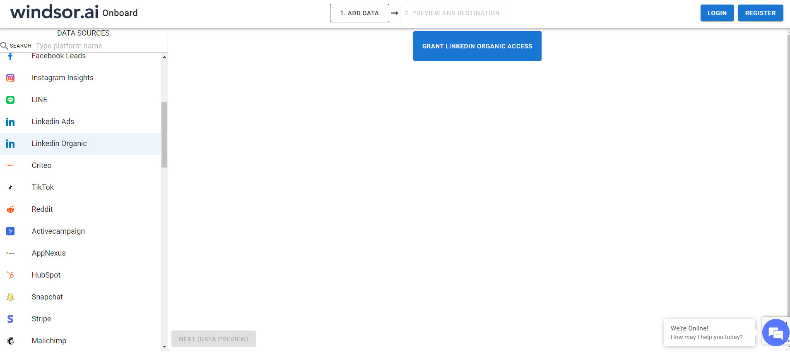Go to step 1 Add Data

tap(359, 13)
